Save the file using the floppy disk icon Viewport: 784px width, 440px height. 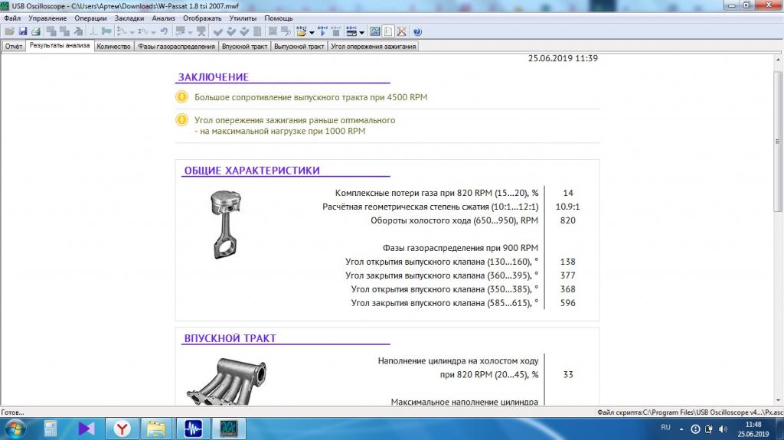(x=23, y=31)
